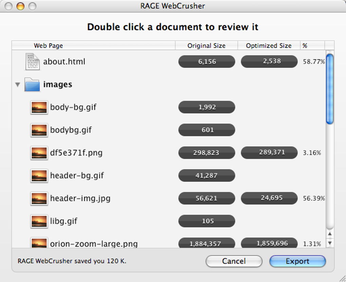This screenshot has width=346, height=282.
Task: Click the Cancel button
Action: [x=234, y=261]
